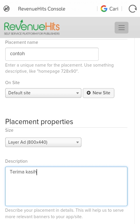Image resolution: width=140 pixels, height=224 pixels.
Task: Click the Google logo icon
Action: (104, 9)
